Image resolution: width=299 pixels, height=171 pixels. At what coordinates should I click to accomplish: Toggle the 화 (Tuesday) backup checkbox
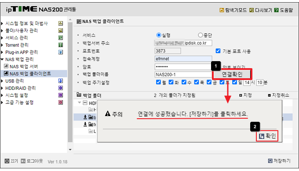pos(171,82)
